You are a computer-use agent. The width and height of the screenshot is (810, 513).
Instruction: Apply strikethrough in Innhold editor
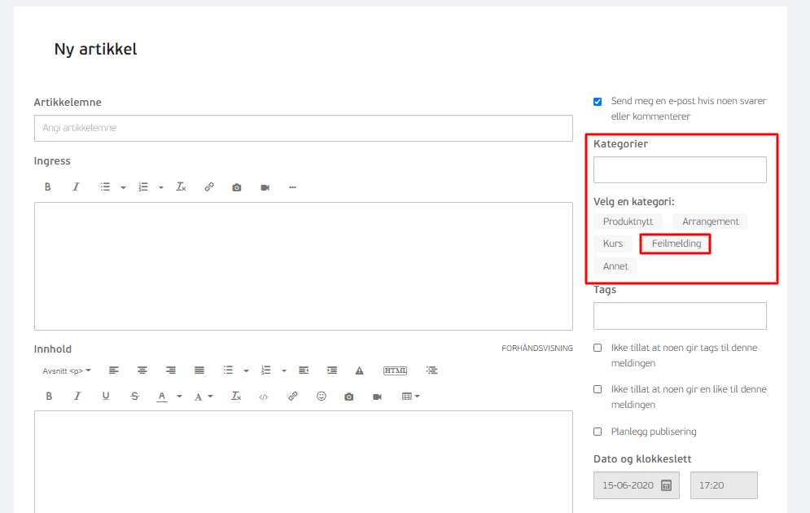[x=134, y=397]
